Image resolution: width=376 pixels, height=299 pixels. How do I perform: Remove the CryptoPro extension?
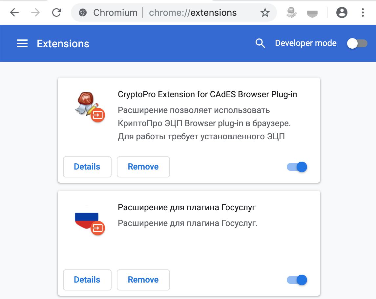(x=143, y=167)
